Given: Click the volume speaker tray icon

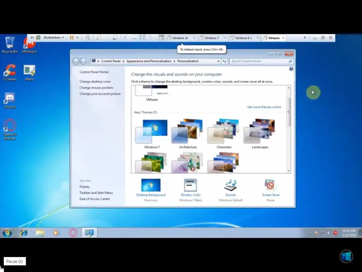Looking at the screenshot, I should tap(328, 233).
